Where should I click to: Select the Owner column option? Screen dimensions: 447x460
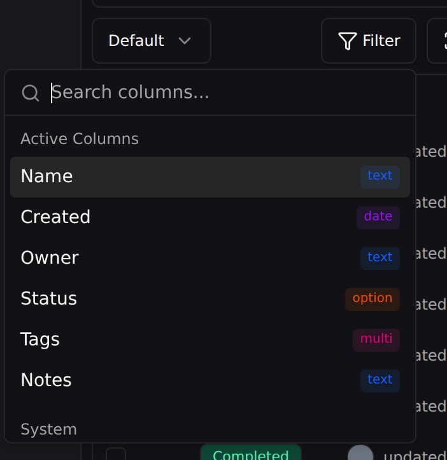210,258
